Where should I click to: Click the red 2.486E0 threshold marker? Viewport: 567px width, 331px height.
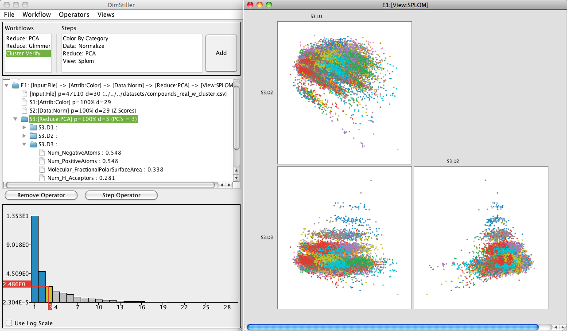pyautogui.click(x=16, y=284)
